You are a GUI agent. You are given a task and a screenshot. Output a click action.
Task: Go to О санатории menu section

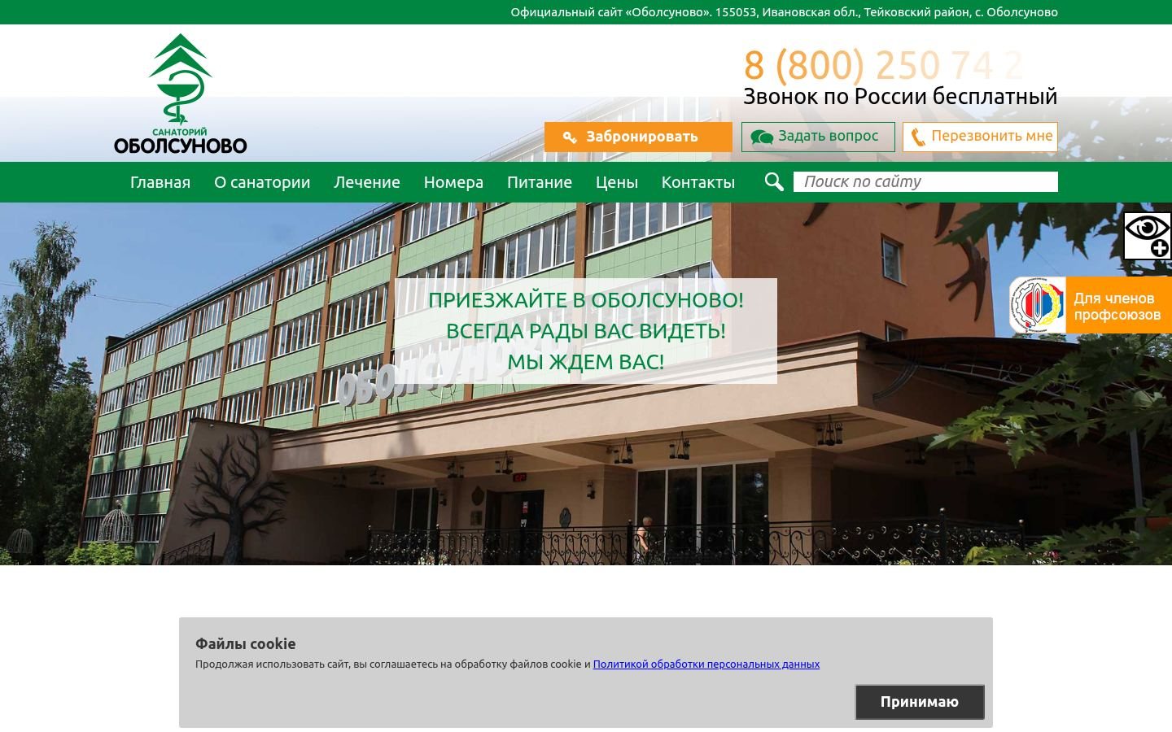(262, 182)
